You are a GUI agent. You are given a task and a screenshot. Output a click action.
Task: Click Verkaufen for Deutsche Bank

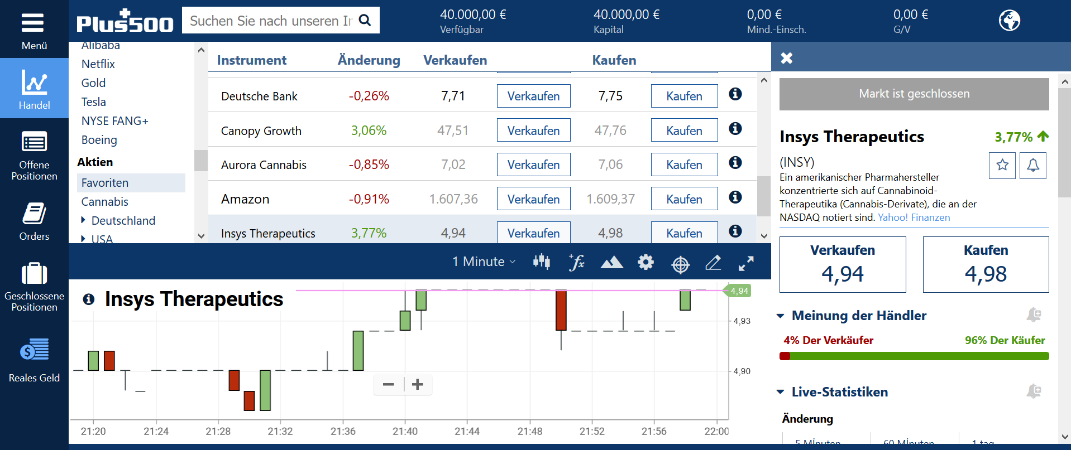(x=533, y=96)
